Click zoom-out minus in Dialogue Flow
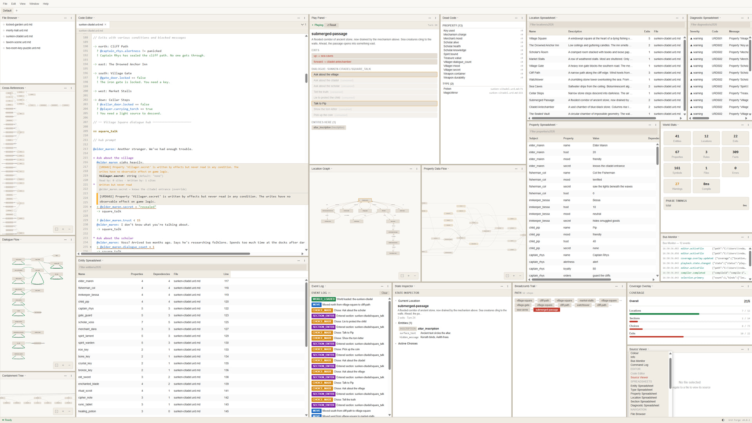752x423 pixels. click(x=69, y=365)
